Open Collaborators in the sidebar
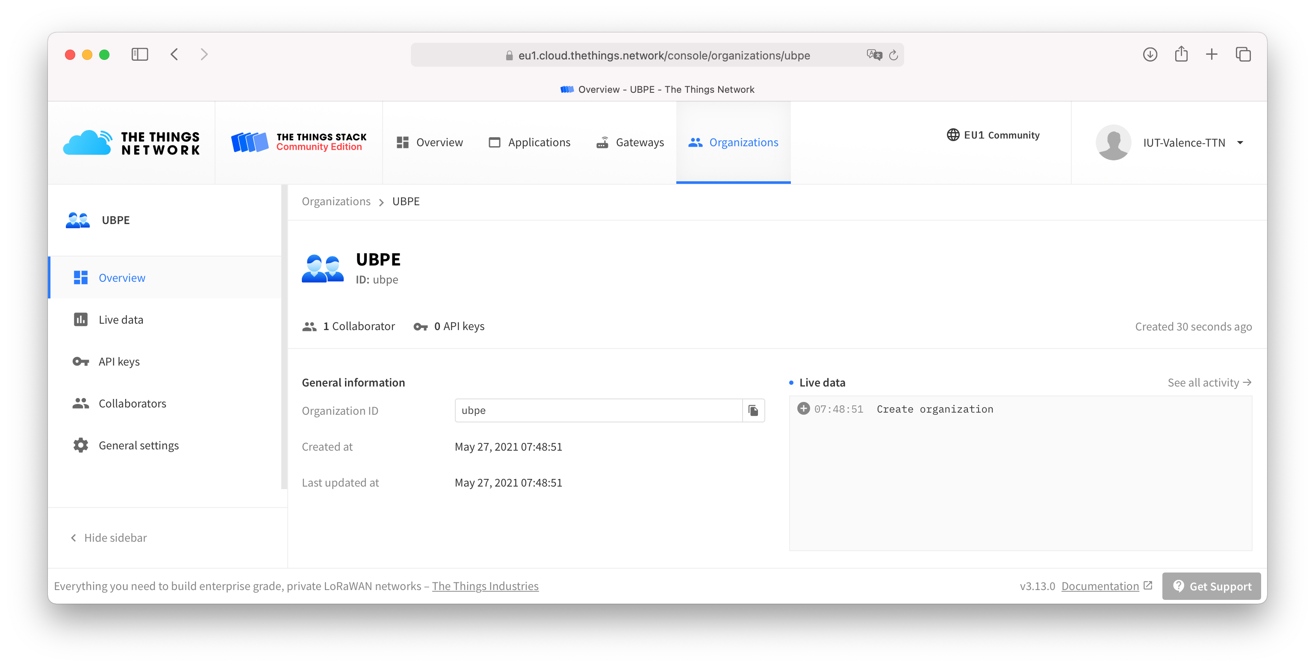This screenshot has height=667, width=1315. (164, 403)
